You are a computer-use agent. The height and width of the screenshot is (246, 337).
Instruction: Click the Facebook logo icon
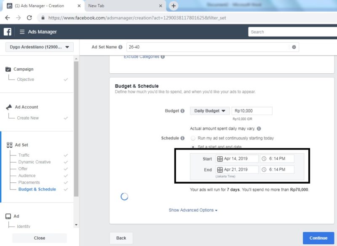(x=8, y=32)
